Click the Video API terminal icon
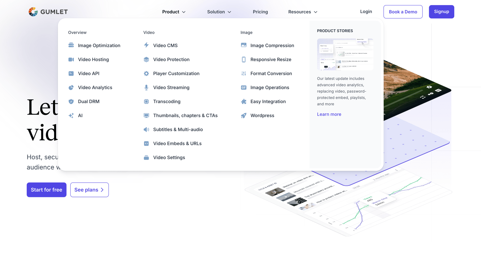Image resolution: width=481 pixels, height=259 pixels. [x=71, y=73]
